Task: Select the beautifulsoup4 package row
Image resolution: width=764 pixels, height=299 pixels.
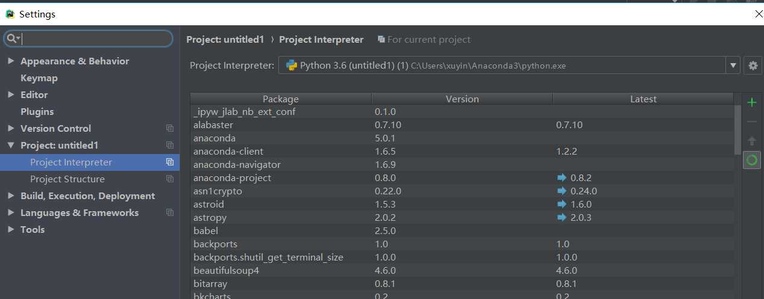Action: tap(462, 270)
